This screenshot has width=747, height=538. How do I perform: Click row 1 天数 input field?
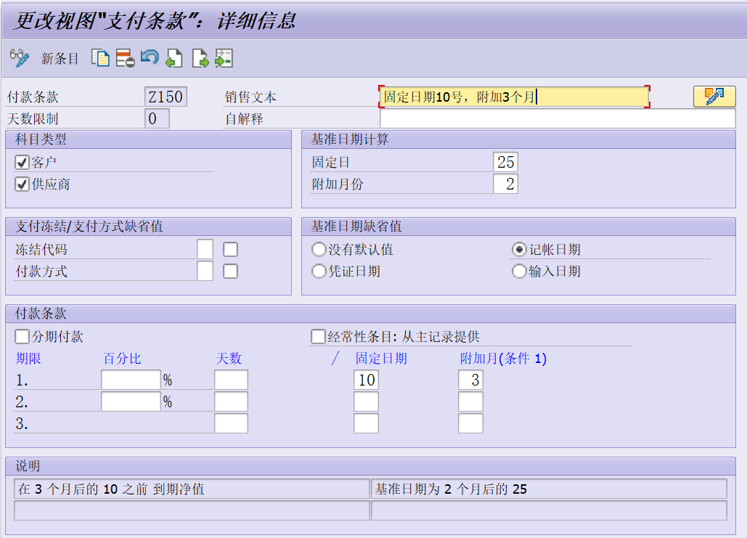(231, 380)
